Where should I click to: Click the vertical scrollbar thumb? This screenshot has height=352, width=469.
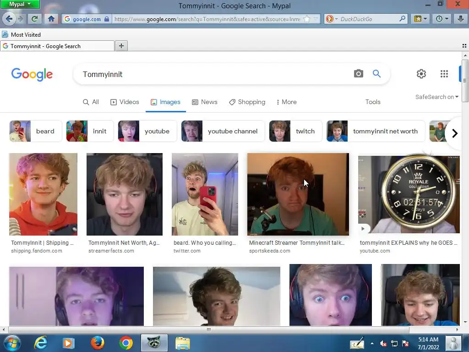coord(465,81)
